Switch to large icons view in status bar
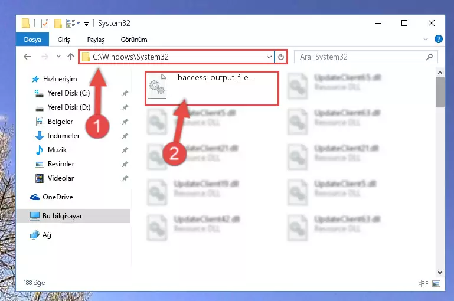The height and width of the screenshot is (301, 454). pyautogui.click(x=436, y=283)
